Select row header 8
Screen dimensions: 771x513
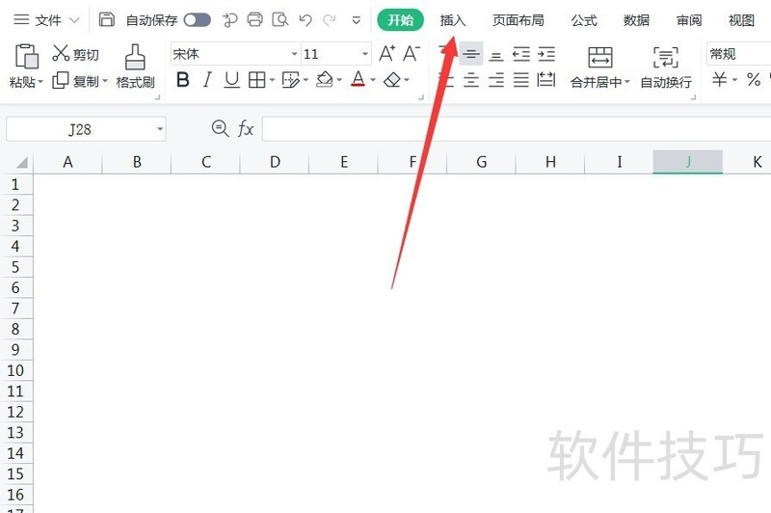point(15,329)
